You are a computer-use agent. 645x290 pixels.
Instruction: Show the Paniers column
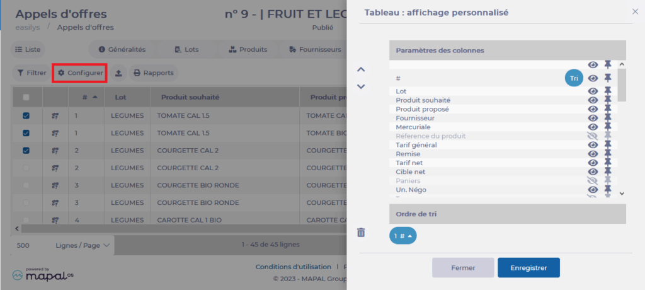[593, 180]
